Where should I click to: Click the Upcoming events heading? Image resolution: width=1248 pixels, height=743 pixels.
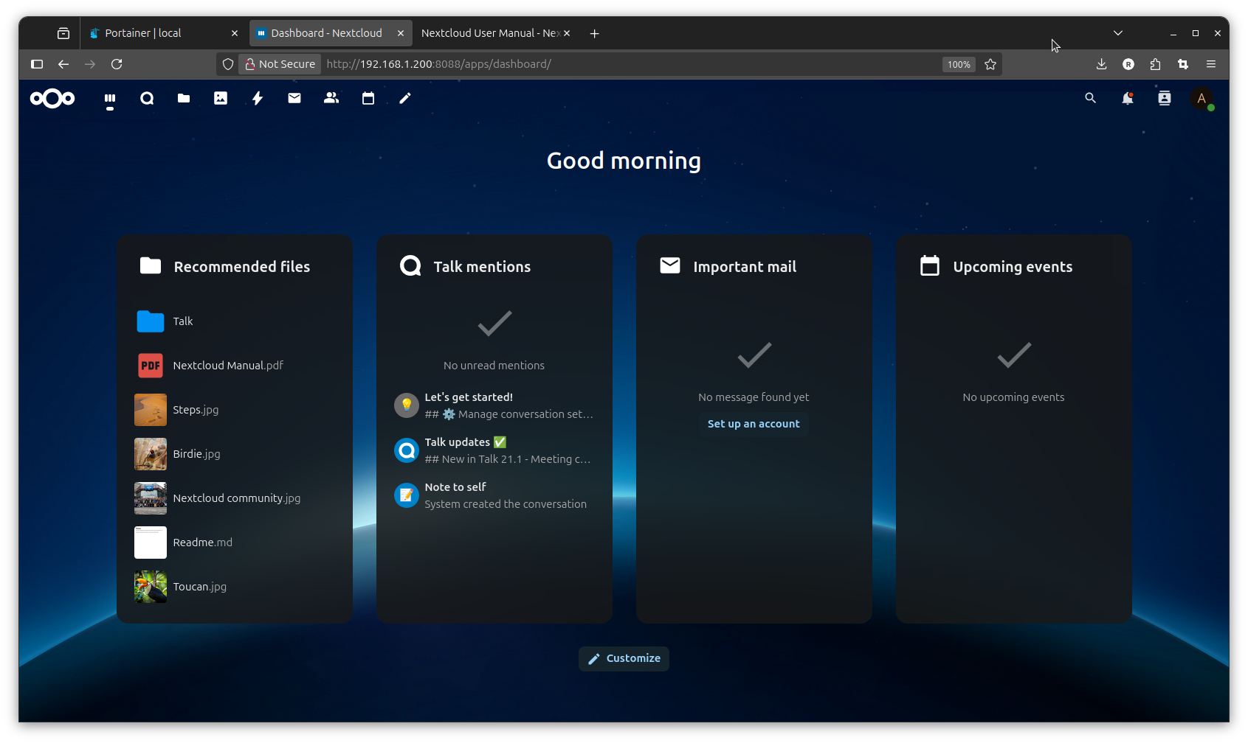(x=1013, y=267)
